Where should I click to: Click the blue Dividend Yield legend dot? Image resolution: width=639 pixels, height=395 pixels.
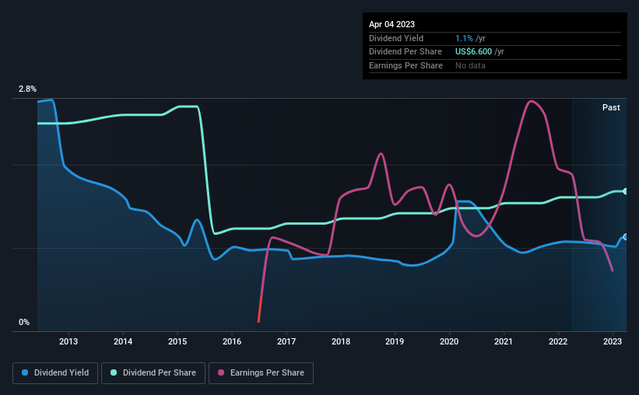point(25,372)
